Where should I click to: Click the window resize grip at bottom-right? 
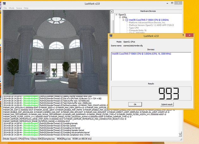(x=181, y=139)
